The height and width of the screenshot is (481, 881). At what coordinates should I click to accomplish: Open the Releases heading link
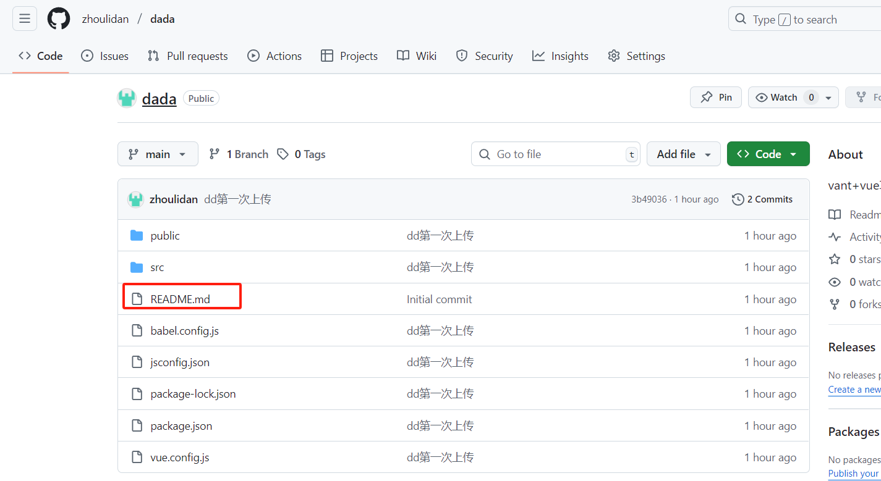click(852, 347)
